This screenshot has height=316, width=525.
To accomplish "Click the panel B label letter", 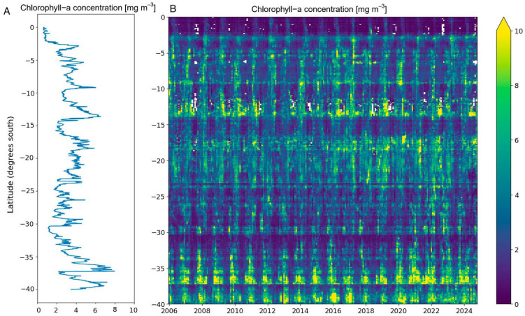I will (x=173, y=8).
